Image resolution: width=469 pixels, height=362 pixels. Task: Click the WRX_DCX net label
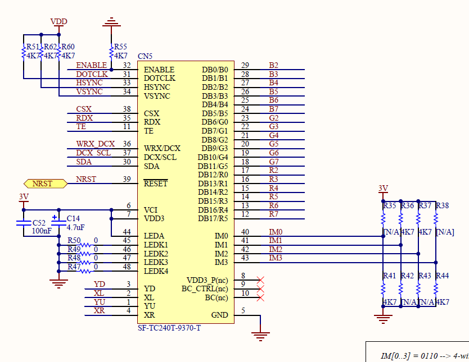pyautogui.click(x=96, y=144)
